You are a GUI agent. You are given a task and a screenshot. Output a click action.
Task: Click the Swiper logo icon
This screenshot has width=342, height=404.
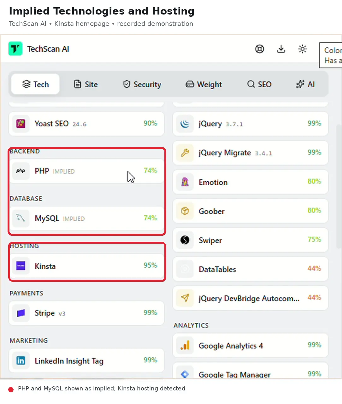pos(185,240)
